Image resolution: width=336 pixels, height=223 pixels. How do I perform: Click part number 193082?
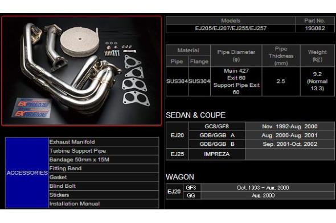(315, 28)
